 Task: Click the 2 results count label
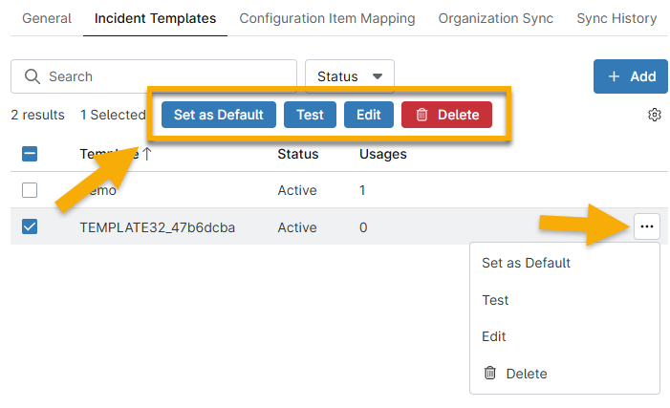point(37,115)
